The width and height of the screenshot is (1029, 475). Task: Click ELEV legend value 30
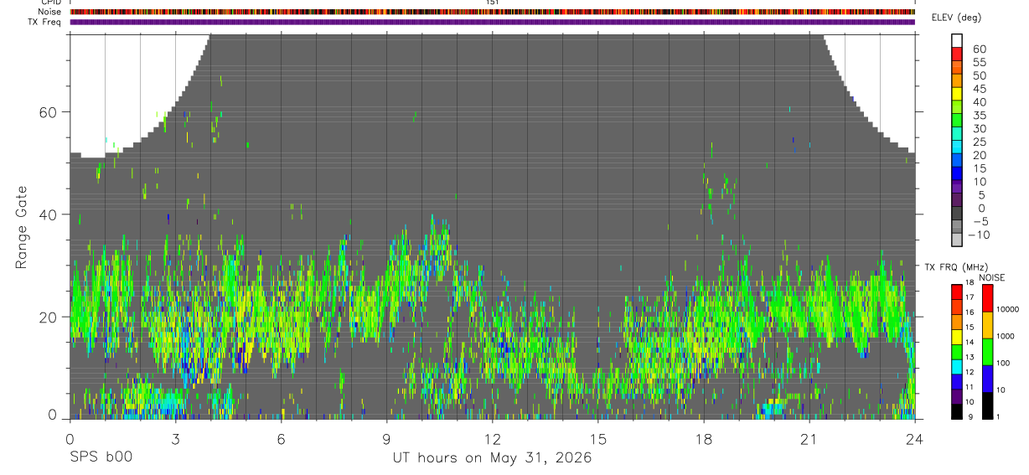click(x=979, y=129)
